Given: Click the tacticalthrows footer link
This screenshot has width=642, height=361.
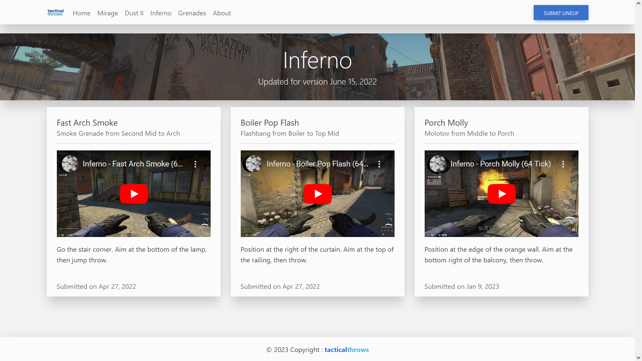Looking at the screenshot, I should (346, 350).
